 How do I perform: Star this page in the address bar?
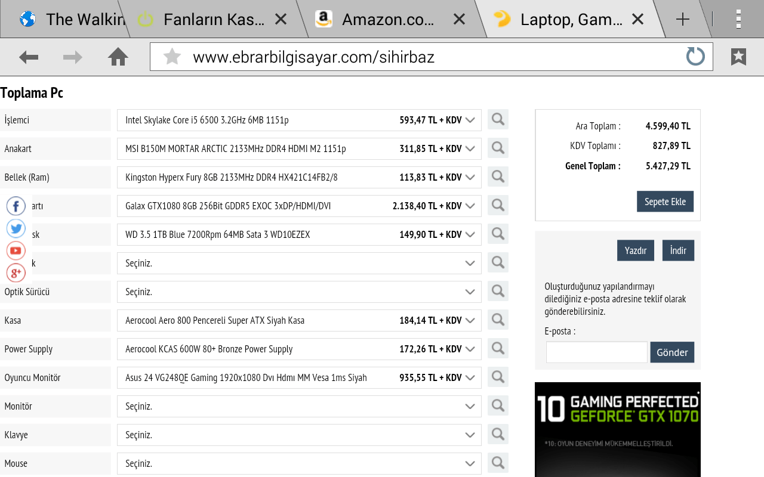pos(172,57)
